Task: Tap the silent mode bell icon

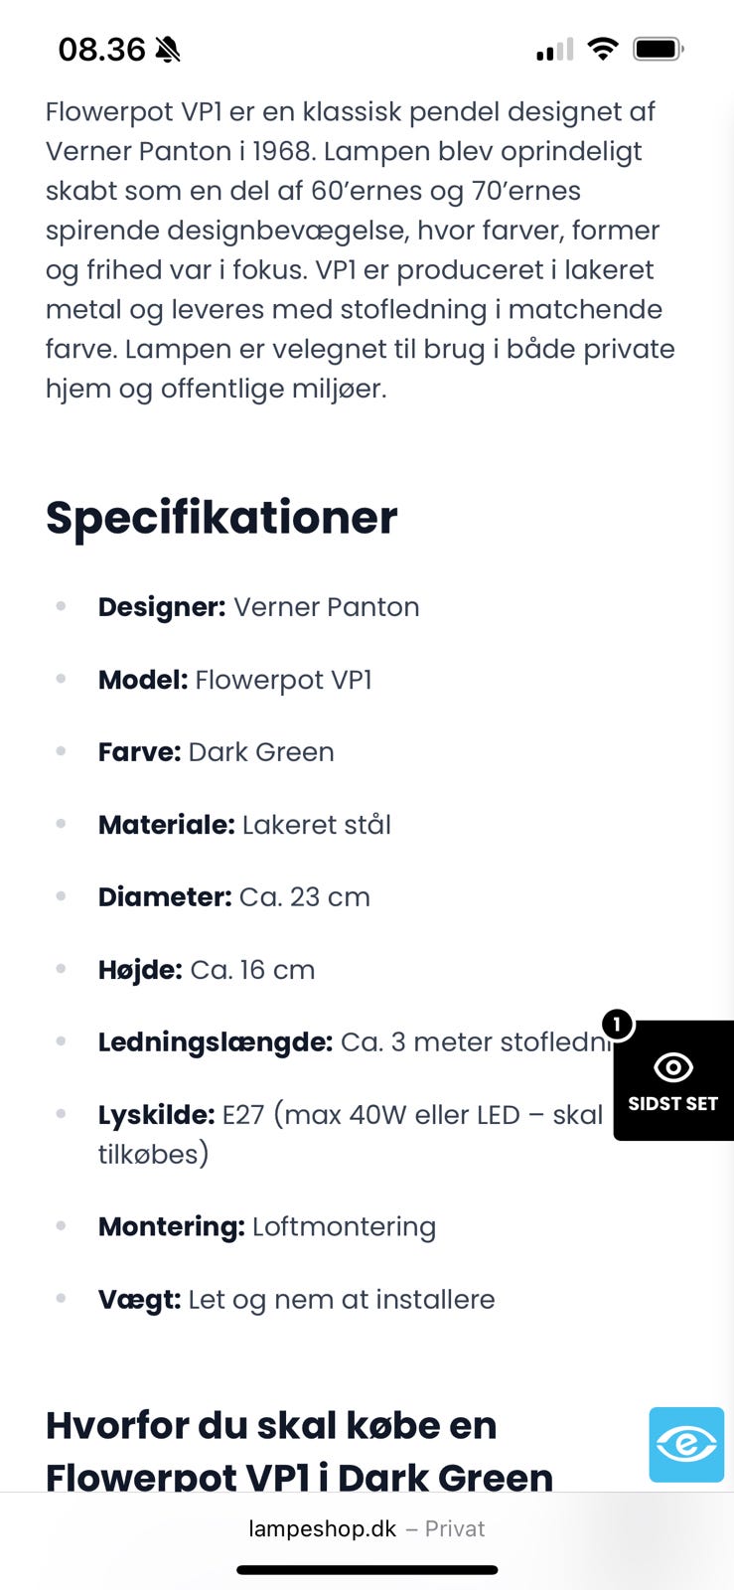Action: pos(168,49)
